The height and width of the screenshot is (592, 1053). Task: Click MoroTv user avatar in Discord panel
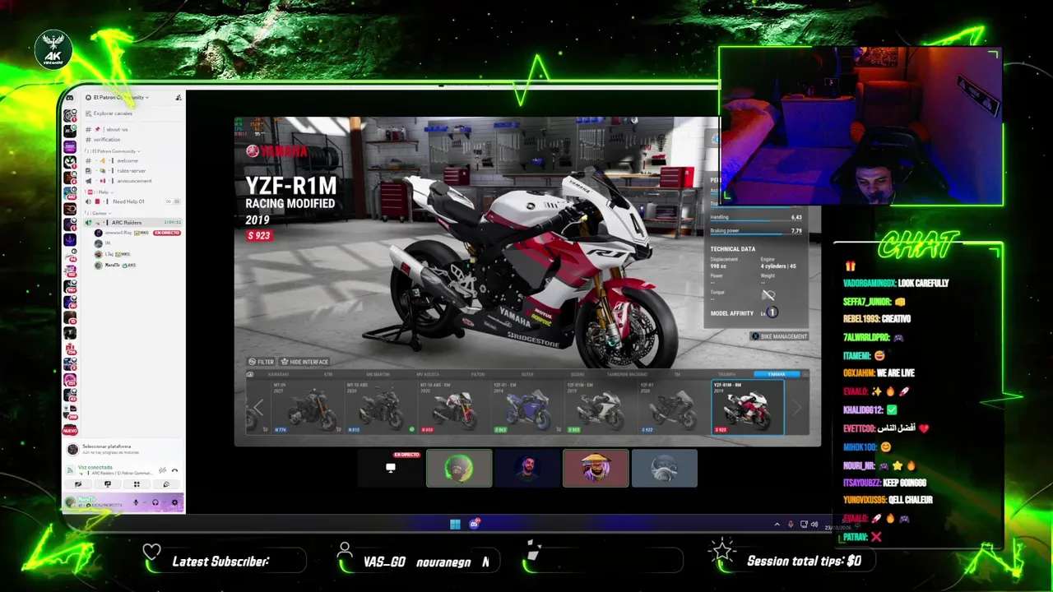click(x=70, y=502)
